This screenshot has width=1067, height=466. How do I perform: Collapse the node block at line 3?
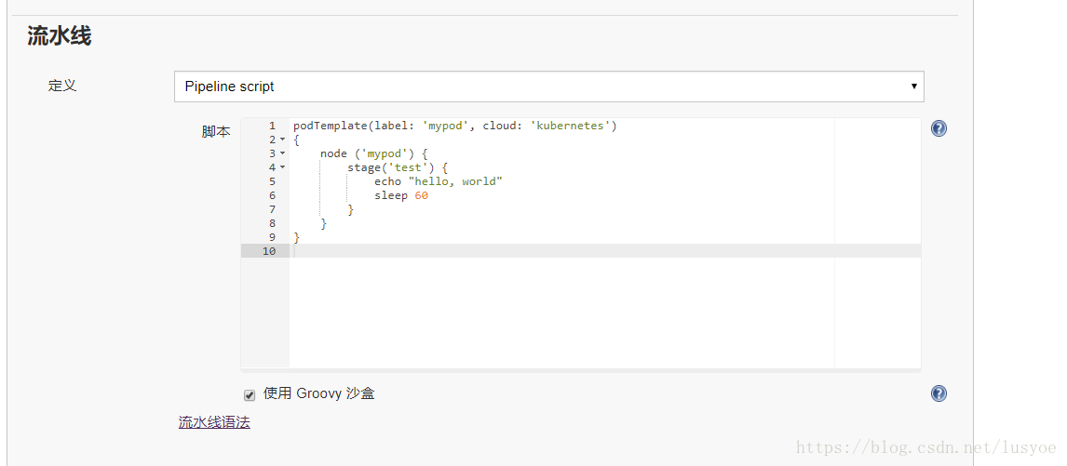tap(282, 153)
